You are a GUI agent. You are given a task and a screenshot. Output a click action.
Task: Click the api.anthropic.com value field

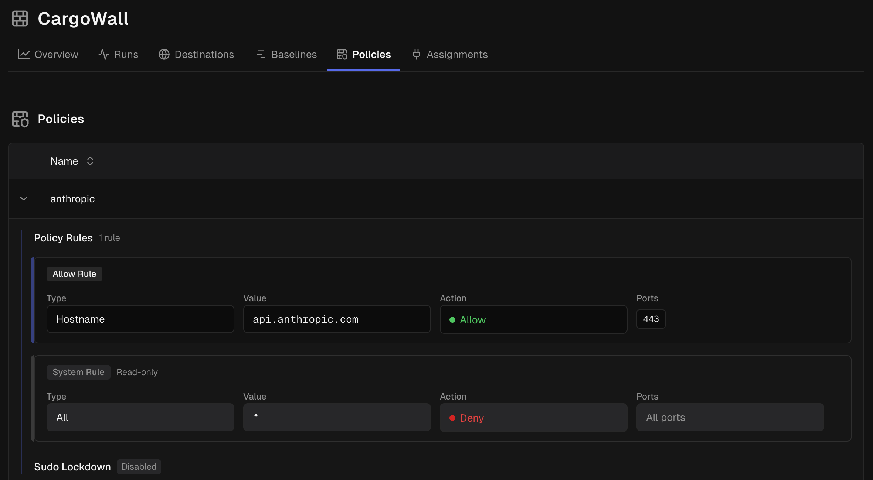click(x=336, y=319)
